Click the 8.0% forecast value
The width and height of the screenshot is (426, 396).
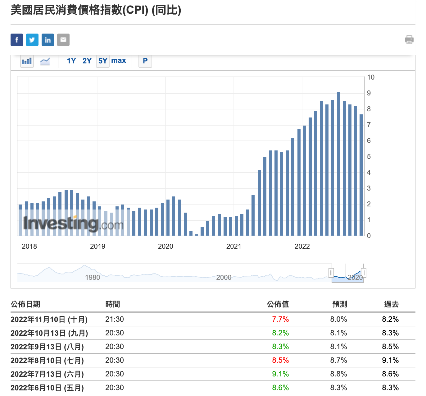tap(338, 319)
